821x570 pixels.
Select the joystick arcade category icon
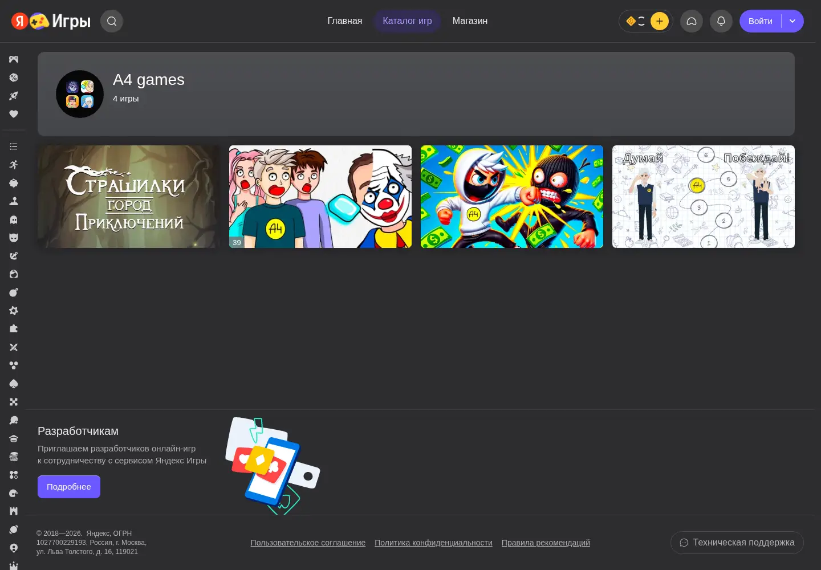click(x=14, y=201)
